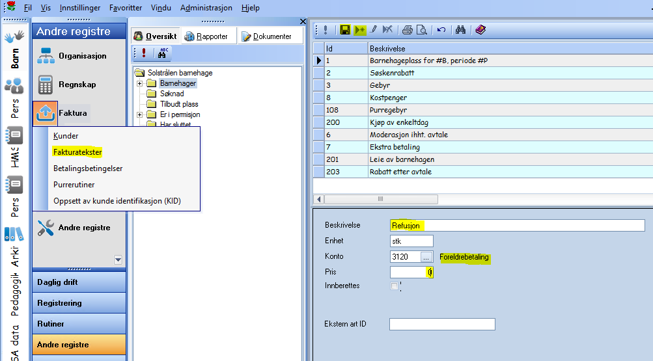653x361 pixels.
Task: Open the Administrasjon menu
Action: (206, 8)
